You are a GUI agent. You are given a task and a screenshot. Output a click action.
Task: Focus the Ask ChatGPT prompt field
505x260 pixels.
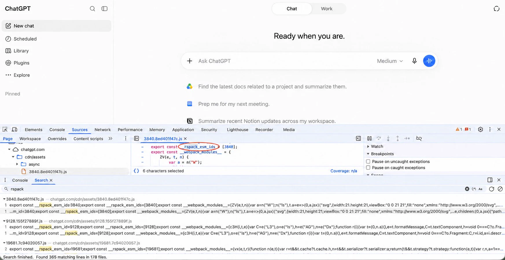click(285, 61)
